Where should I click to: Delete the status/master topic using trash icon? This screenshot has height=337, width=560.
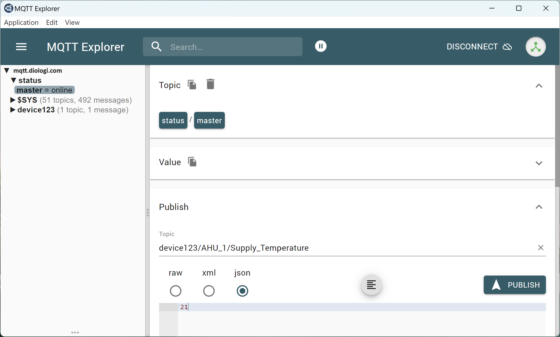[x=210, y=84]
